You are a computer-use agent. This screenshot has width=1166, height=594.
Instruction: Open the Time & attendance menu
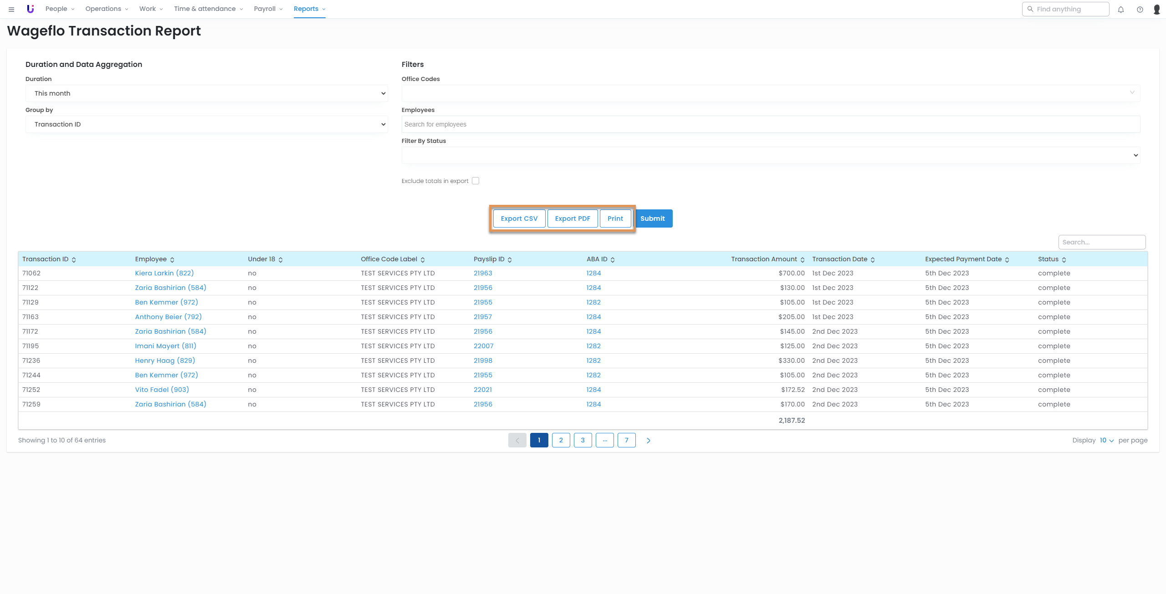coord(208,9)
